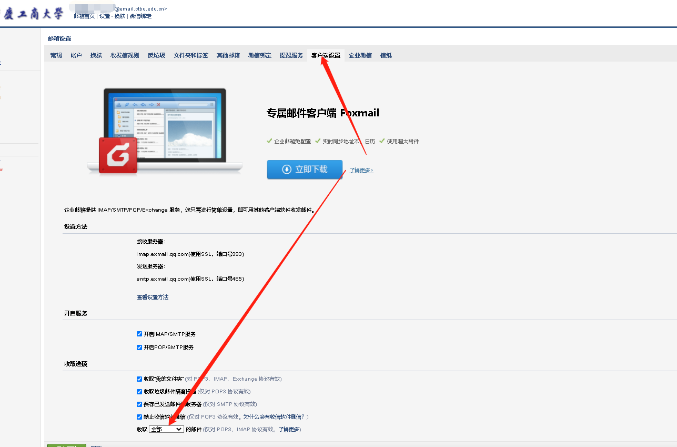Switch to the 常规 settings tab
677x447 pixels.
pos(56,55)
